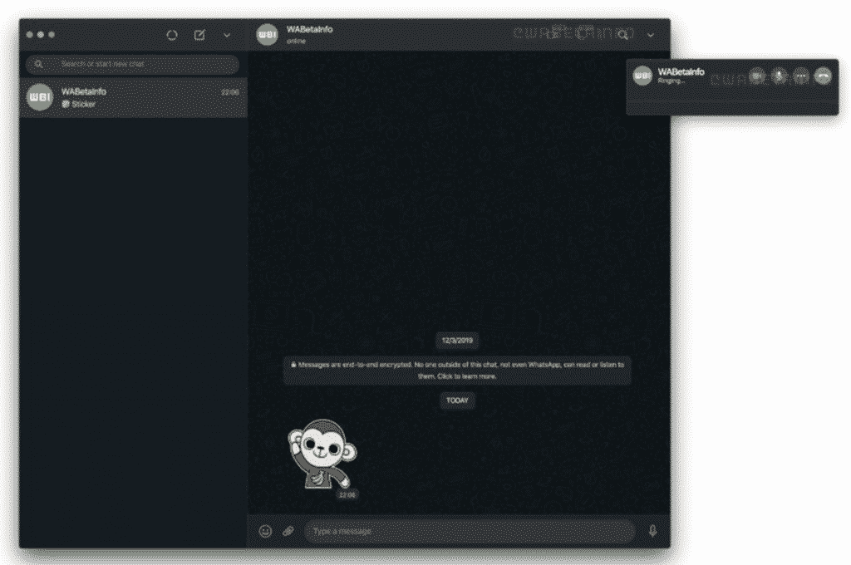This screenshot has height=565, width=851.
Task: Open a new chat
Action: point(199,35)
